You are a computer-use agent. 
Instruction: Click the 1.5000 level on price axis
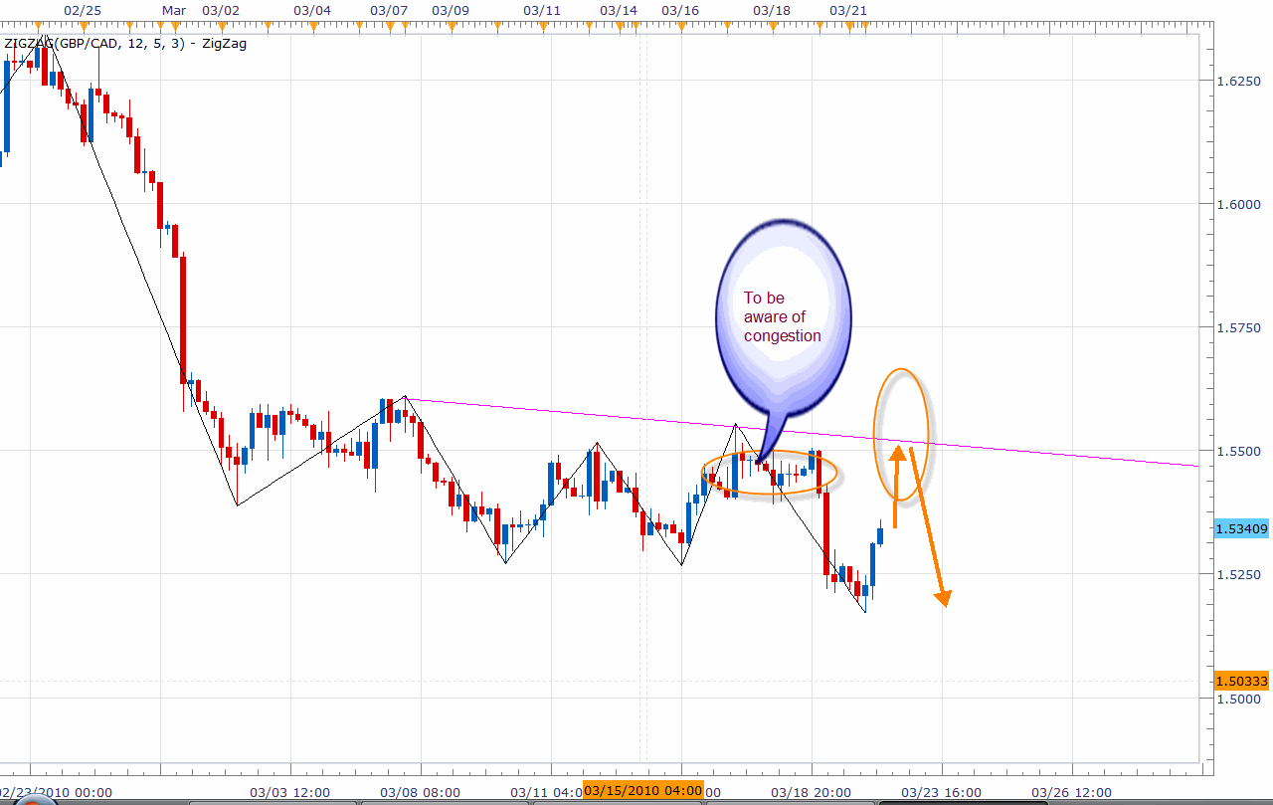tap(1238, 699)
